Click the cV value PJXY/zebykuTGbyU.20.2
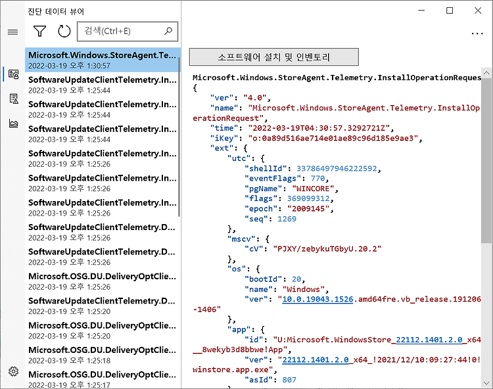Screen dimensions: 493x389 (327, 249)
